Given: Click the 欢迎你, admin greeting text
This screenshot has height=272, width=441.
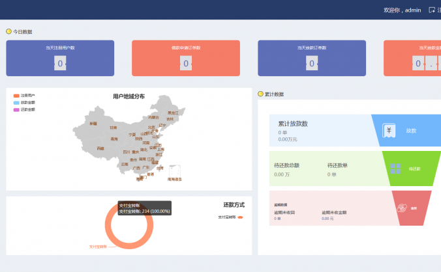Looking at the screenshot, I should tap(403, 10).
